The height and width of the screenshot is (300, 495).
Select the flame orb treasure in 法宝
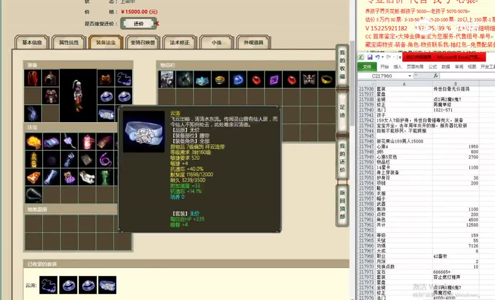(x=33, y=141)
